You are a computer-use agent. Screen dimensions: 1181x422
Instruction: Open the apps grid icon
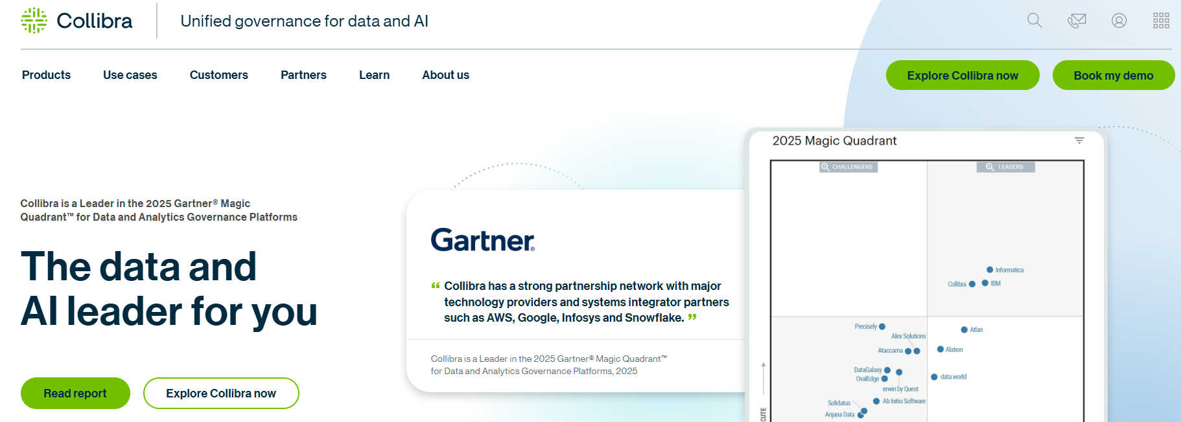click(x=1161, y=21)
